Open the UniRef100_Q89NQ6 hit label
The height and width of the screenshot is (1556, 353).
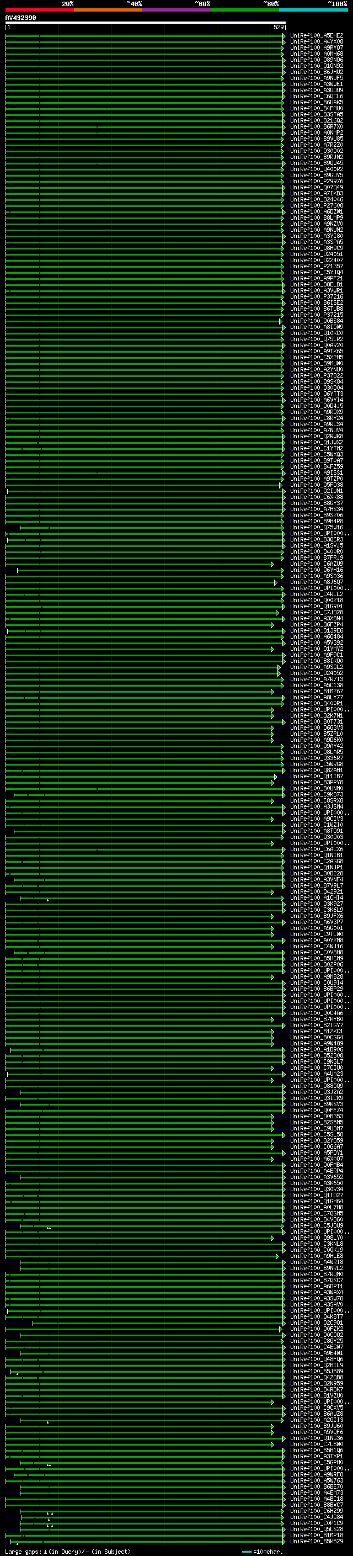(x=317, y=60)
